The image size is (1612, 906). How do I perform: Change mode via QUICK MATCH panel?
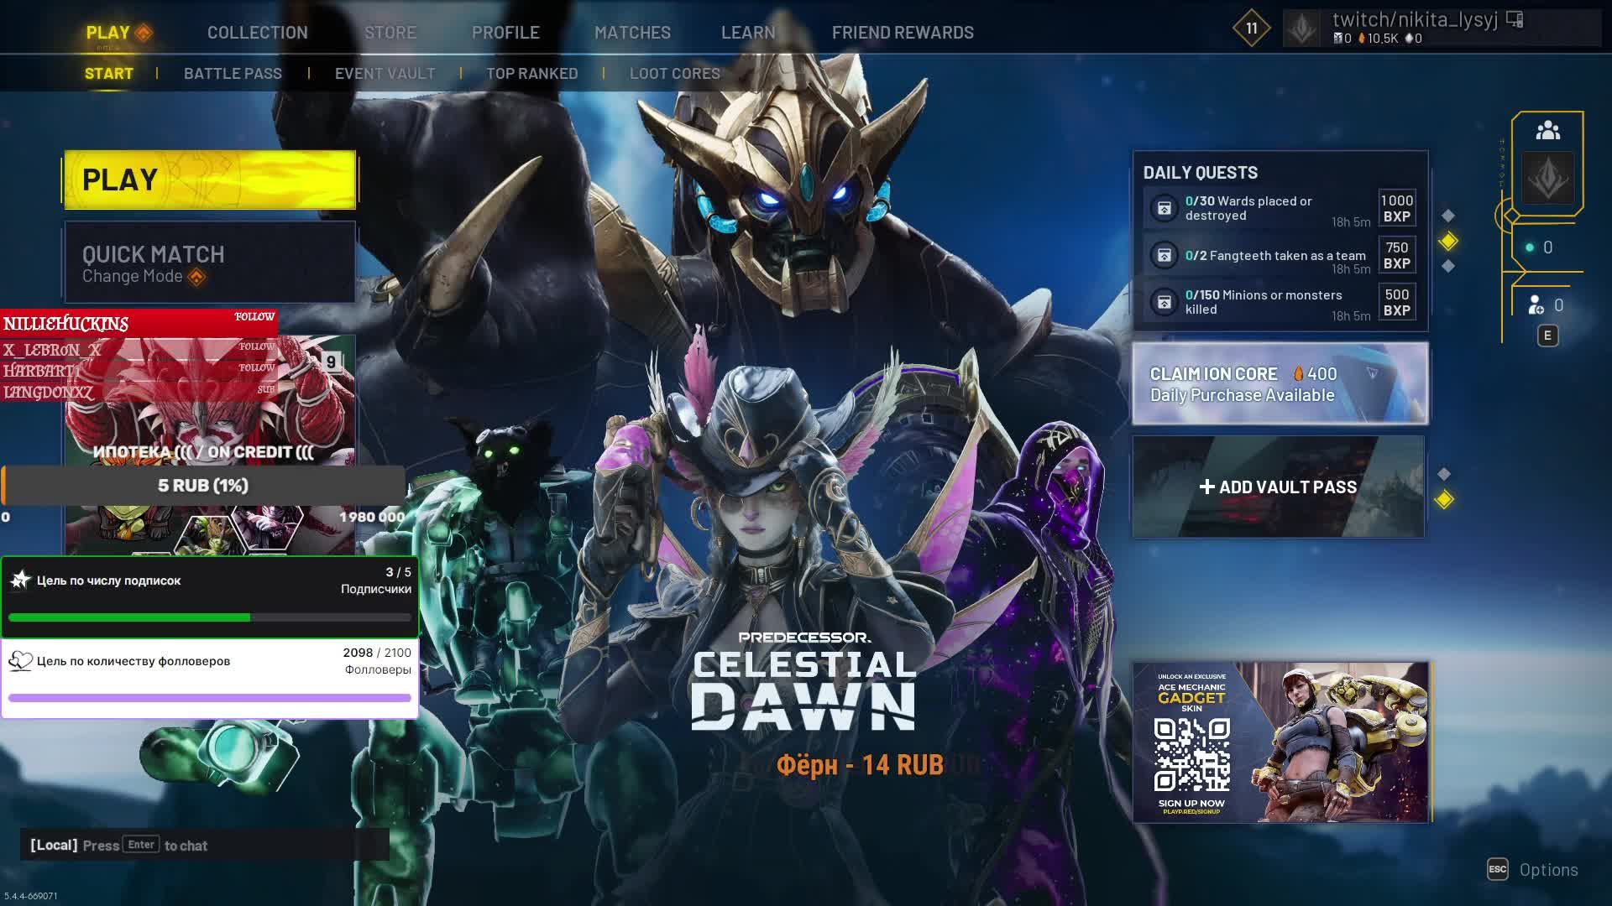coord(210,263)
